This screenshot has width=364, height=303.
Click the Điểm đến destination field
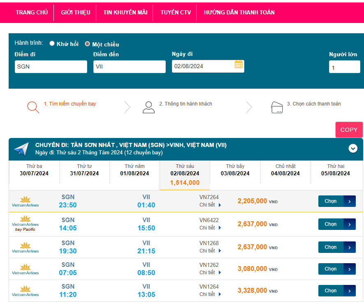[x=129, y=67]
